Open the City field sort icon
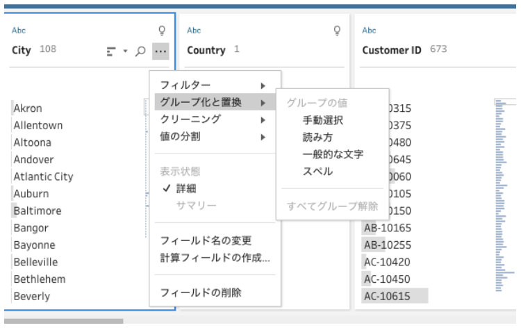Screen dimensions: 521x330 111,51
